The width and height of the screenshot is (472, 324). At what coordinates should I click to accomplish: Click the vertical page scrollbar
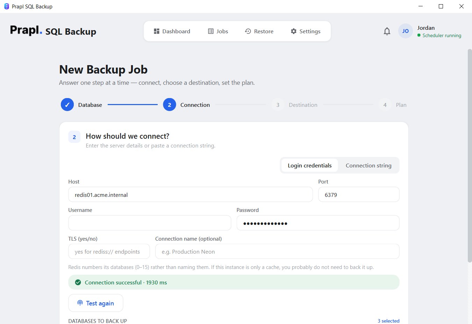coord(470,156)
